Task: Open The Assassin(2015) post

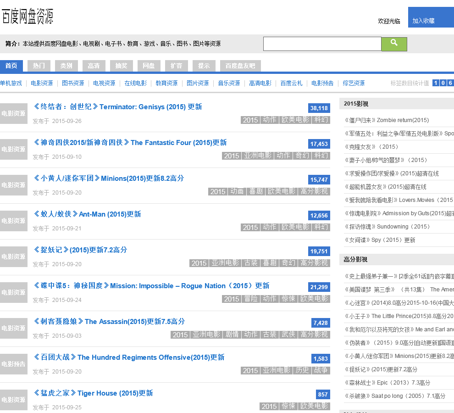Action: pos(110,321)
